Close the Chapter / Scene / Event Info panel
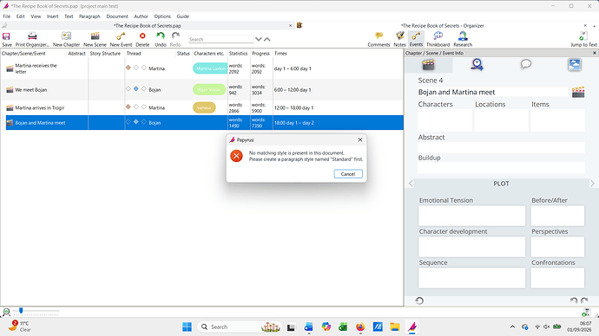This screenshot has height=336, width=599. [595, 53]
